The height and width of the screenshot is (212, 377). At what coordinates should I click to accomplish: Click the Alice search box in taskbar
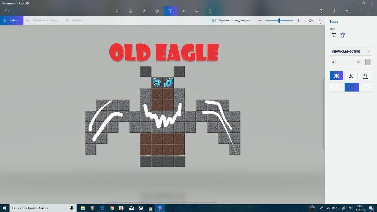click(x=43, y=208)
